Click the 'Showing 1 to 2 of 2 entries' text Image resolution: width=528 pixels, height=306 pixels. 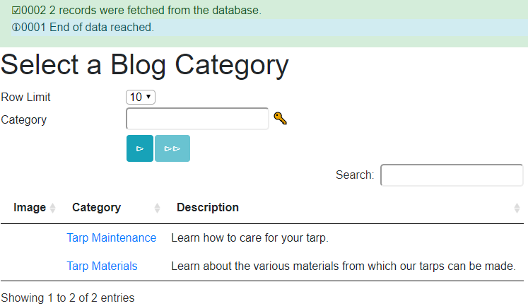(x=68, y=298)
